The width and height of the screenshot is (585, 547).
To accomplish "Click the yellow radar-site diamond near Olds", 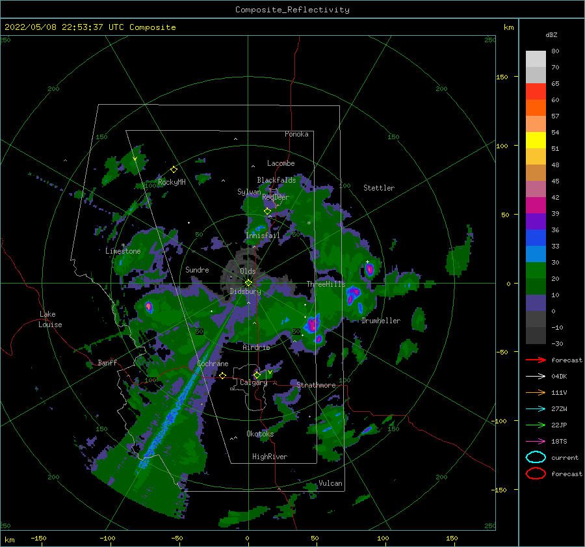I will (248, 283).
